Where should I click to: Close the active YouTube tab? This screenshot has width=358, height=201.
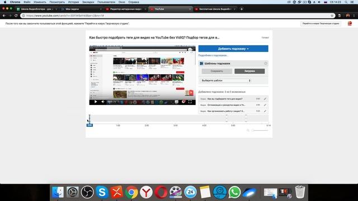[x=190, y=9]
